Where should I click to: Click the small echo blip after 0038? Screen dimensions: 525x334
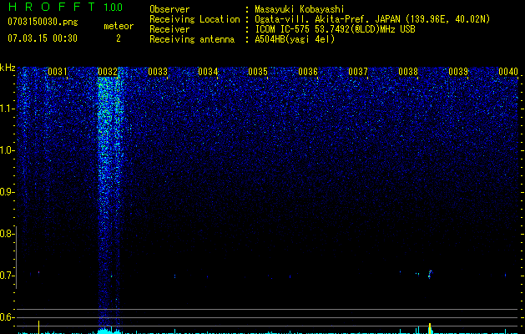pyautogui.click(x=430, y=274)
